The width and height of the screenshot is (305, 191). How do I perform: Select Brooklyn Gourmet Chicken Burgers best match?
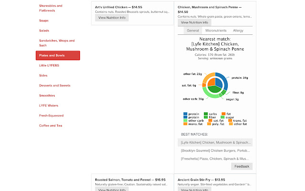coord(215,151)
